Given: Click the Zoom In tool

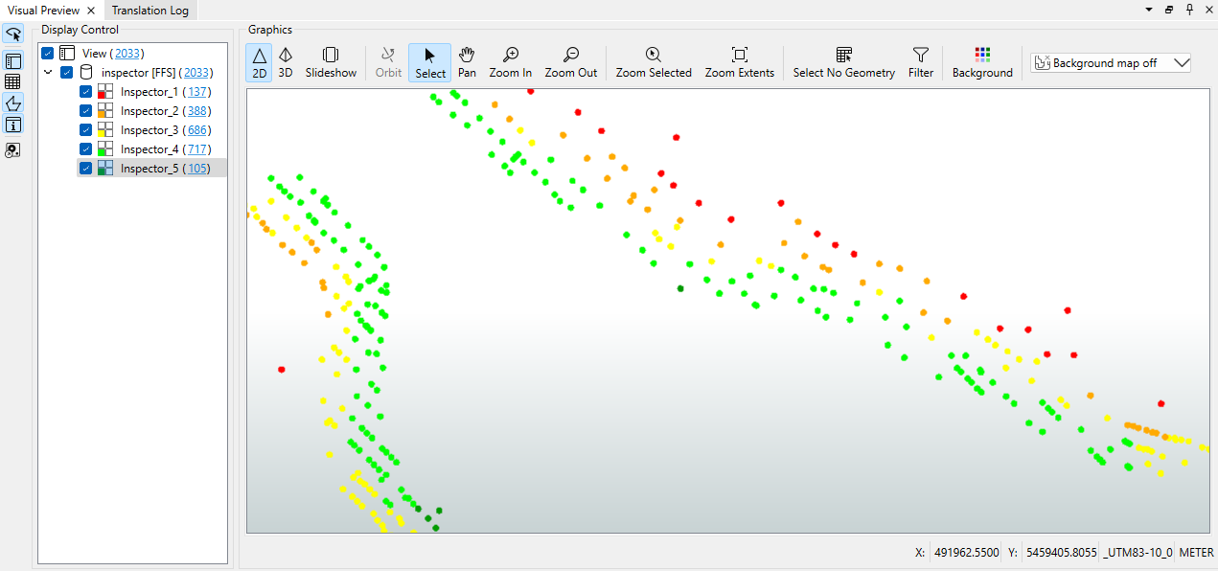Looking at the screenshot, I should coord(510,62).
